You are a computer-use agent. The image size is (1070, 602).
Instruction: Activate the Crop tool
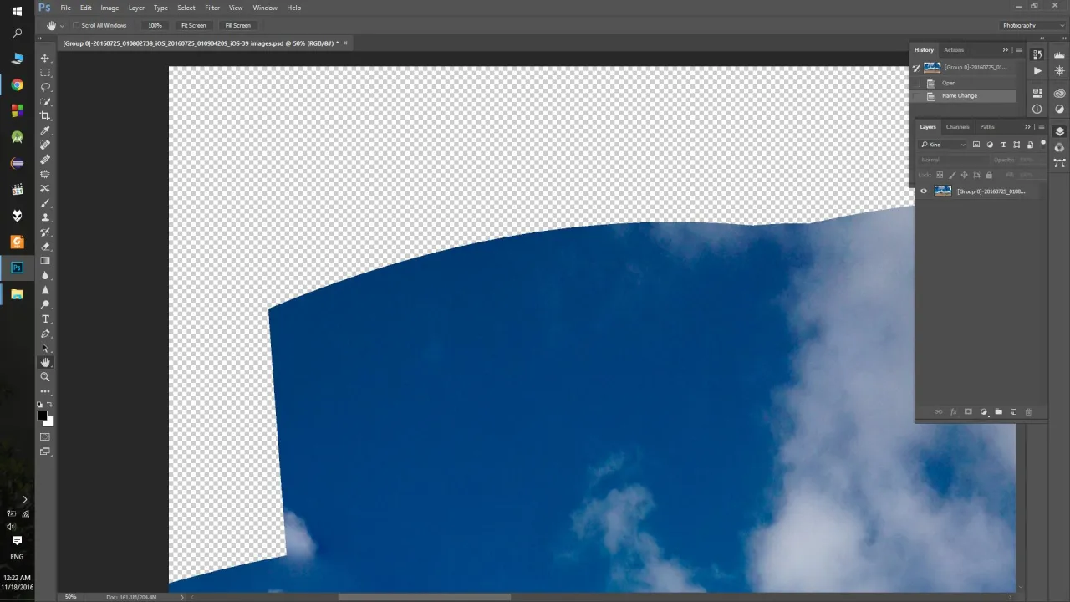(x=45, y=116)
